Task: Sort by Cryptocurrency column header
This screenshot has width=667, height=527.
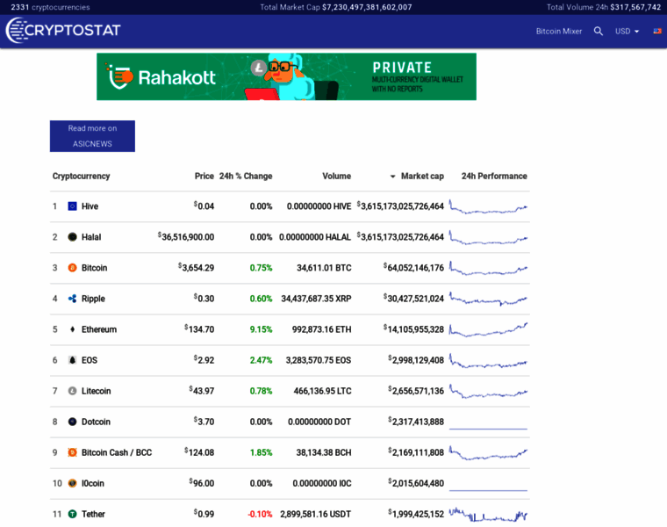Action: pos(81,177)
